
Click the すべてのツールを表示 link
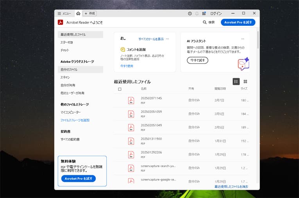click(151, 39)
